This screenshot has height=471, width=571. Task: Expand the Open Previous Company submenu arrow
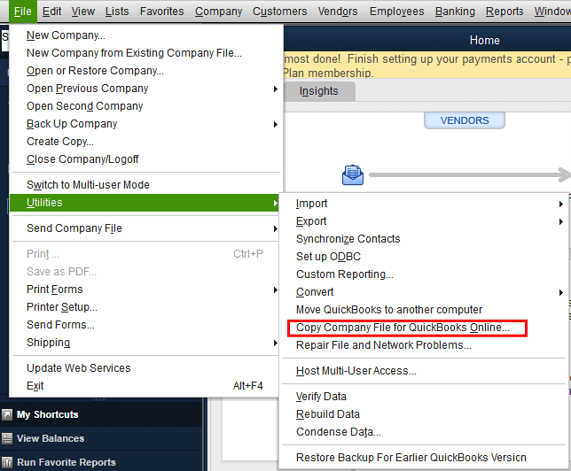click(x=276, y=89)
